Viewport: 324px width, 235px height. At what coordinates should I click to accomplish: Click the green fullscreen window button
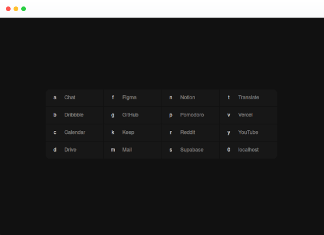click(24, 9)
